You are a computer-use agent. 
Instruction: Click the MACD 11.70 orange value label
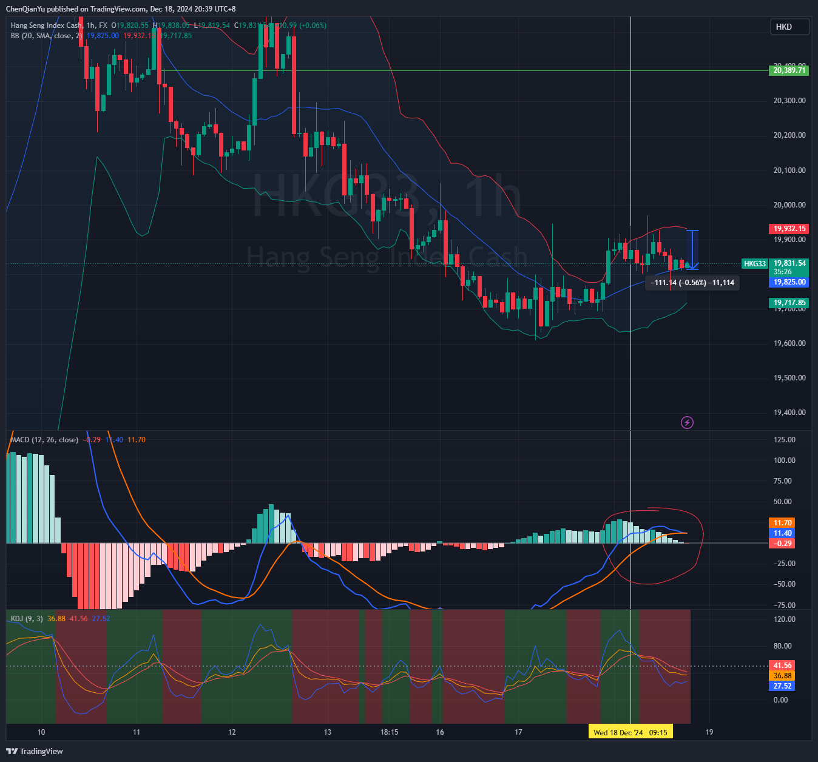[782, 523]
